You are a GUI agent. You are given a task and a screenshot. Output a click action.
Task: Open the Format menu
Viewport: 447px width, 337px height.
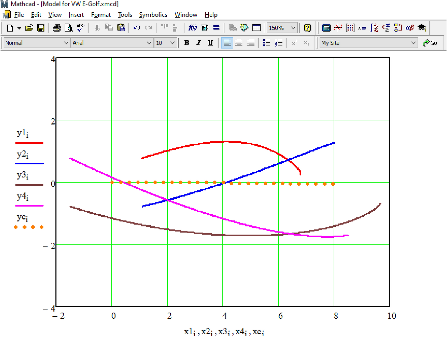(101, 15)
